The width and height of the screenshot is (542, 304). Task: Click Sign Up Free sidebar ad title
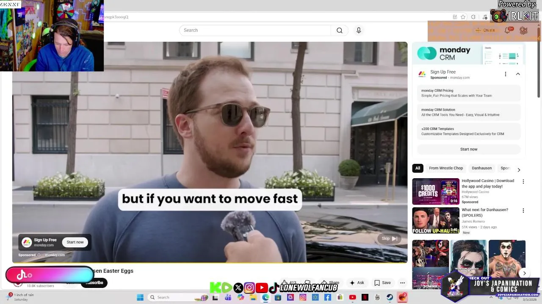(443, 72)
